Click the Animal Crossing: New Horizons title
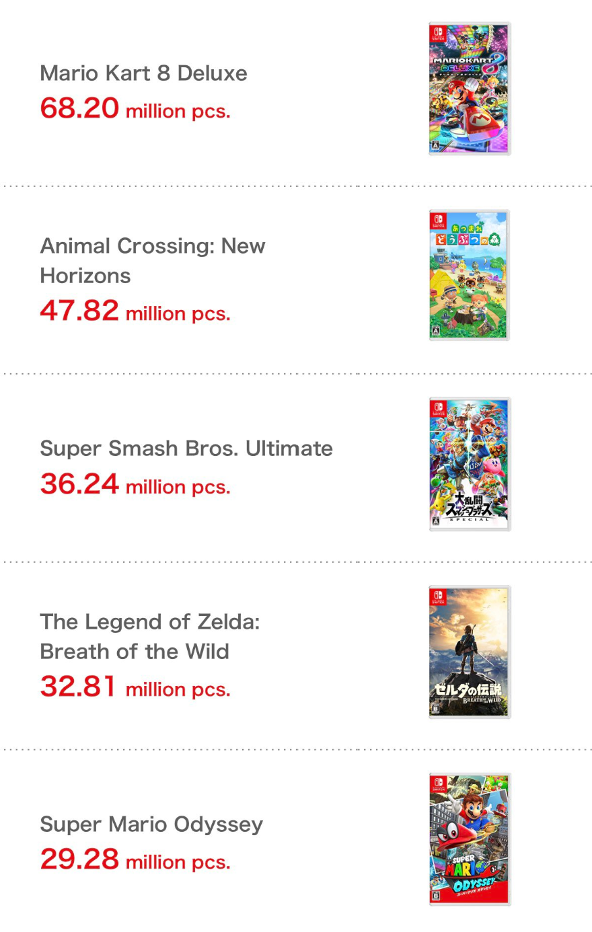The image size is (592, 932). [x=153, y=260]
